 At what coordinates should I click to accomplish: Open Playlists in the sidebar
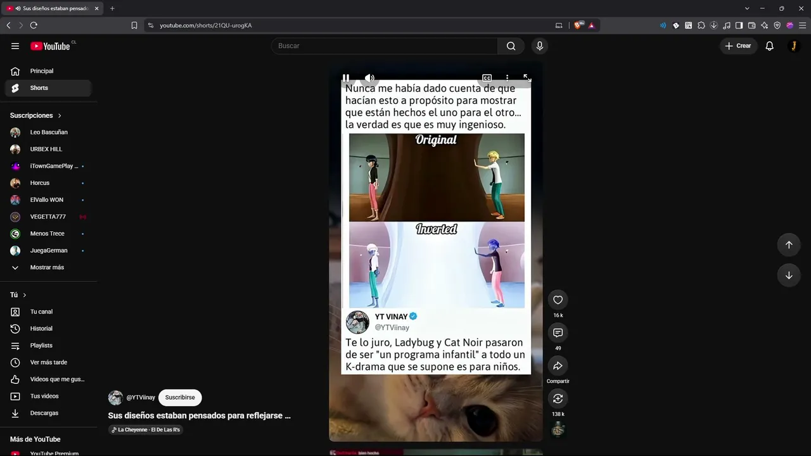(x=48, y=345)
